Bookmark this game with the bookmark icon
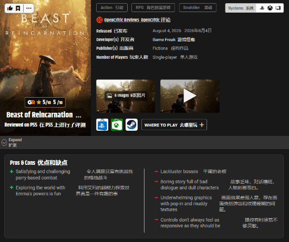The width and height of the screenshot is (289, 242). click(x=18, y=8)
